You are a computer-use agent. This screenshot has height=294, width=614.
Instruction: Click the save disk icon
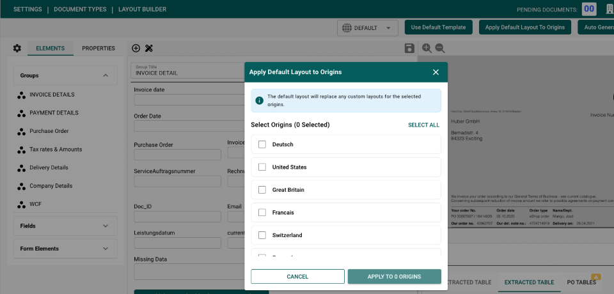tap(409, 48)
